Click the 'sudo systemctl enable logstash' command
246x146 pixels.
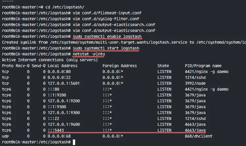pyautogui.click(x=109, y=36)
